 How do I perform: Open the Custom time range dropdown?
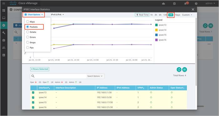(187, 15)
